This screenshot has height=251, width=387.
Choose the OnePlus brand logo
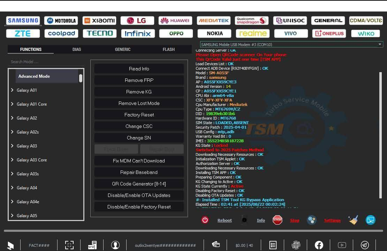pyautogui.click(x=329, y=33)
